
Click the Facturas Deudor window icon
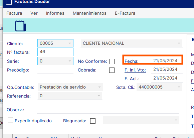[9, 2]
